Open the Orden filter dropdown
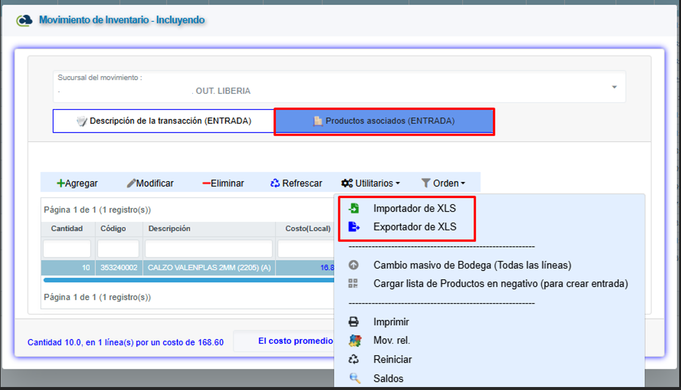Image resolution: width=681 pixels, height=390 pixels. pos(443,183)
